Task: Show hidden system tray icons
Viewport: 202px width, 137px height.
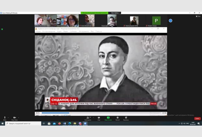Action: 179,124
